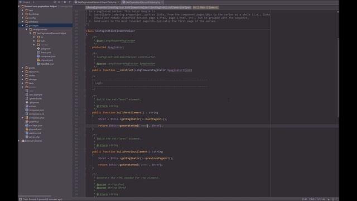The height and width of the screenshot is (201, 357).
Task: Open phpunit.xml inside the SeoPaginationElementHelper package
Action: [x=47, y=60]
